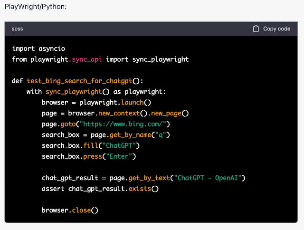
Task: Click the 'scss' language label
Action: 17,29
